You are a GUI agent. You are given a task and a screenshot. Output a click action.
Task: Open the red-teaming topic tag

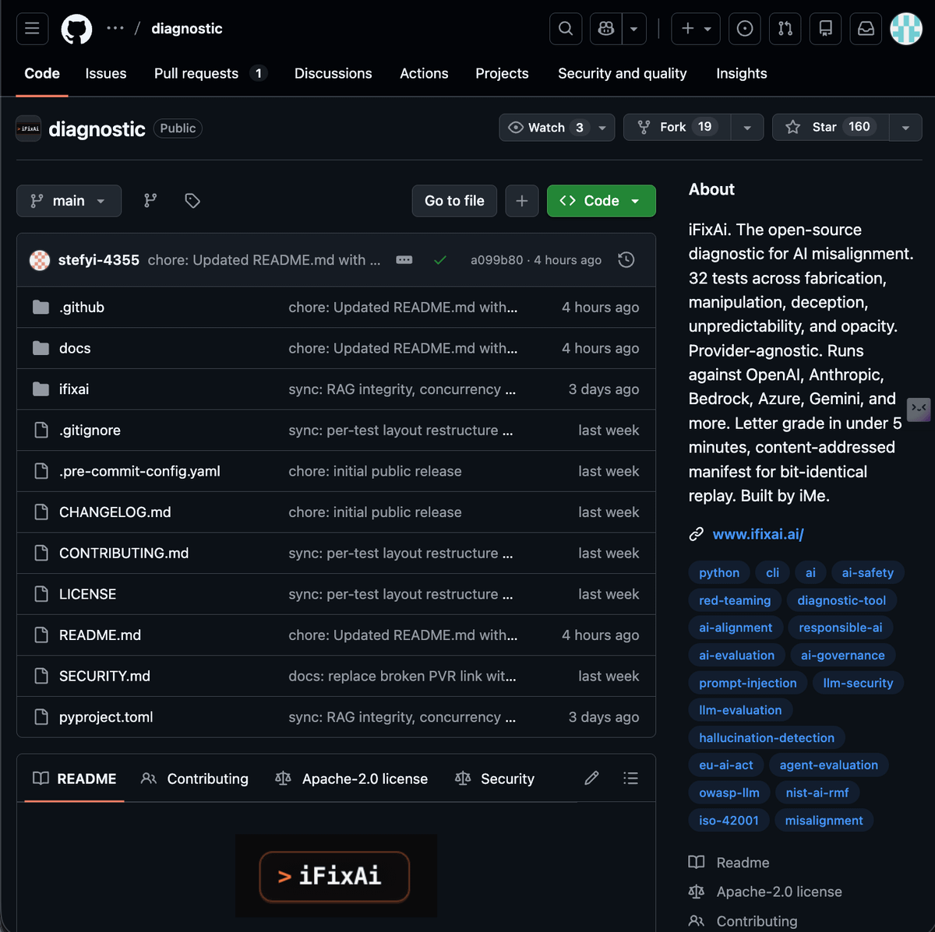pos(735,600)
